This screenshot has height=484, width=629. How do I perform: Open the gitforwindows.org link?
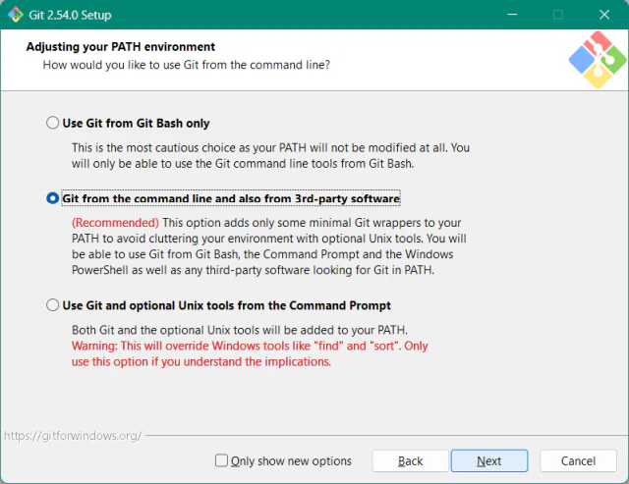(73, 436)
